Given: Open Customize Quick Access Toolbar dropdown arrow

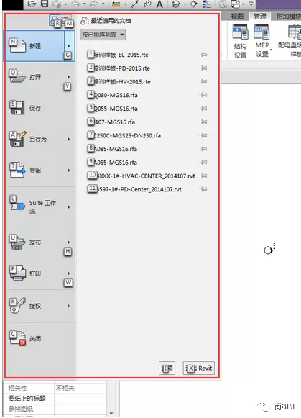Looking at the screenshot, I should (x=251, y=4).
